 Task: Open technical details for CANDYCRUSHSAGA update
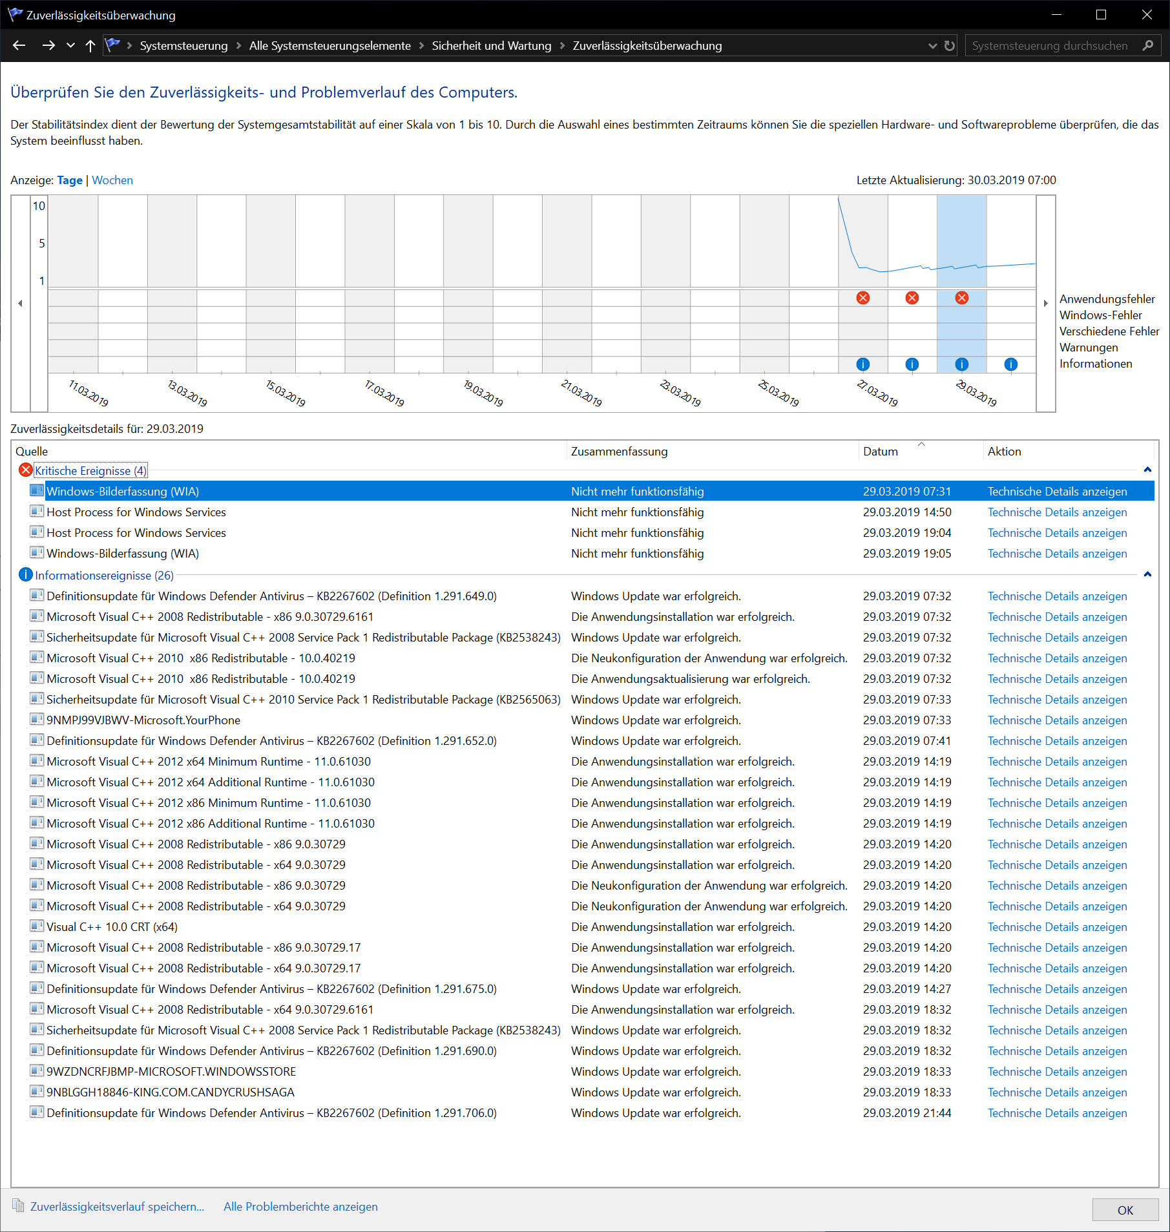click(1057, 1092)
